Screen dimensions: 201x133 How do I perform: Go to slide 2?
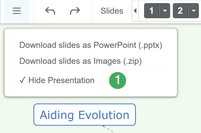[x=180, y=11]
